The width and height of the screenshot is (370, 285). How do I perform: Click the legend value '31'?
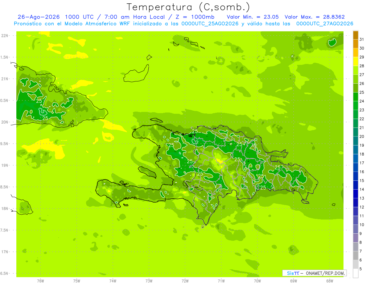click(362, 39)
